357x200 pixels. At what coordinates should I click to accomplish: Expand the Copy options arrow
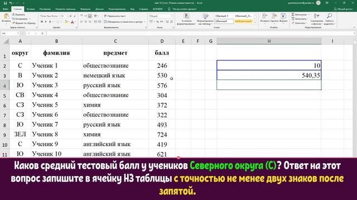tap(30, 19)
